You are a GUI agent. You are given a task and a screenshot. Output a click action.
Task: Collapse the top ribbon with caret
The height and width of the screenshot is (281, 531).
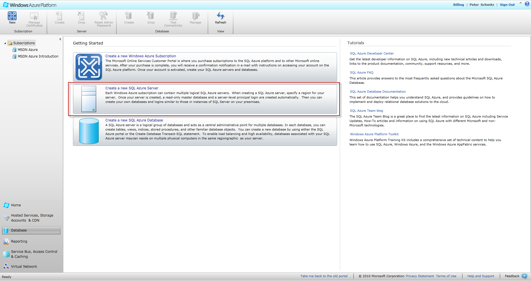520,3
